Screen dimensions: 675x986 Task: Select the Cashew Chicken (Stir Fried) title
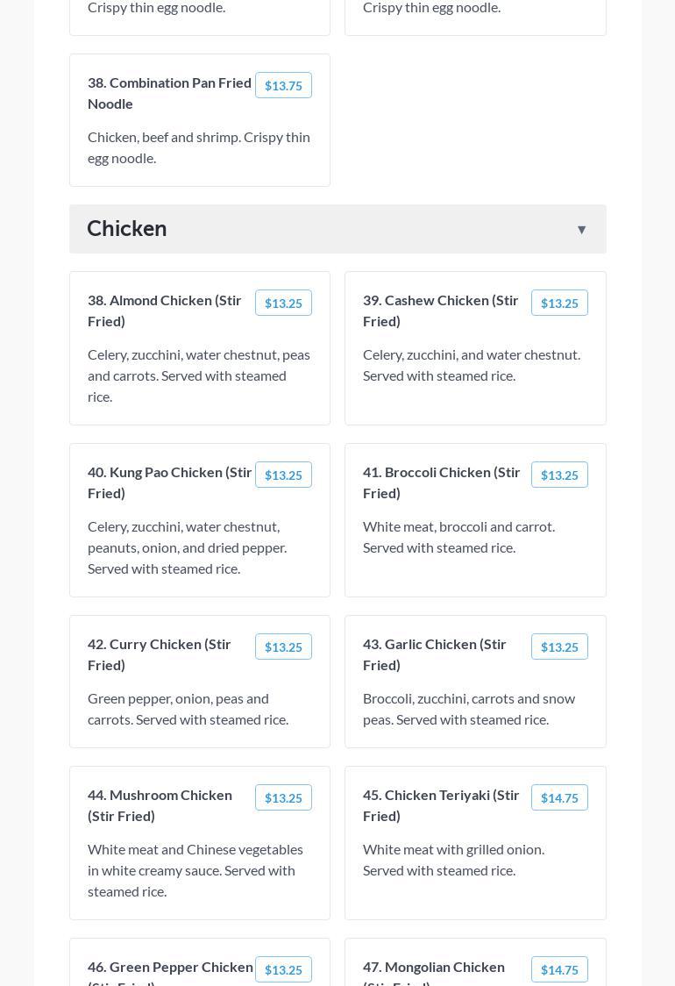(x=441, y=311)
